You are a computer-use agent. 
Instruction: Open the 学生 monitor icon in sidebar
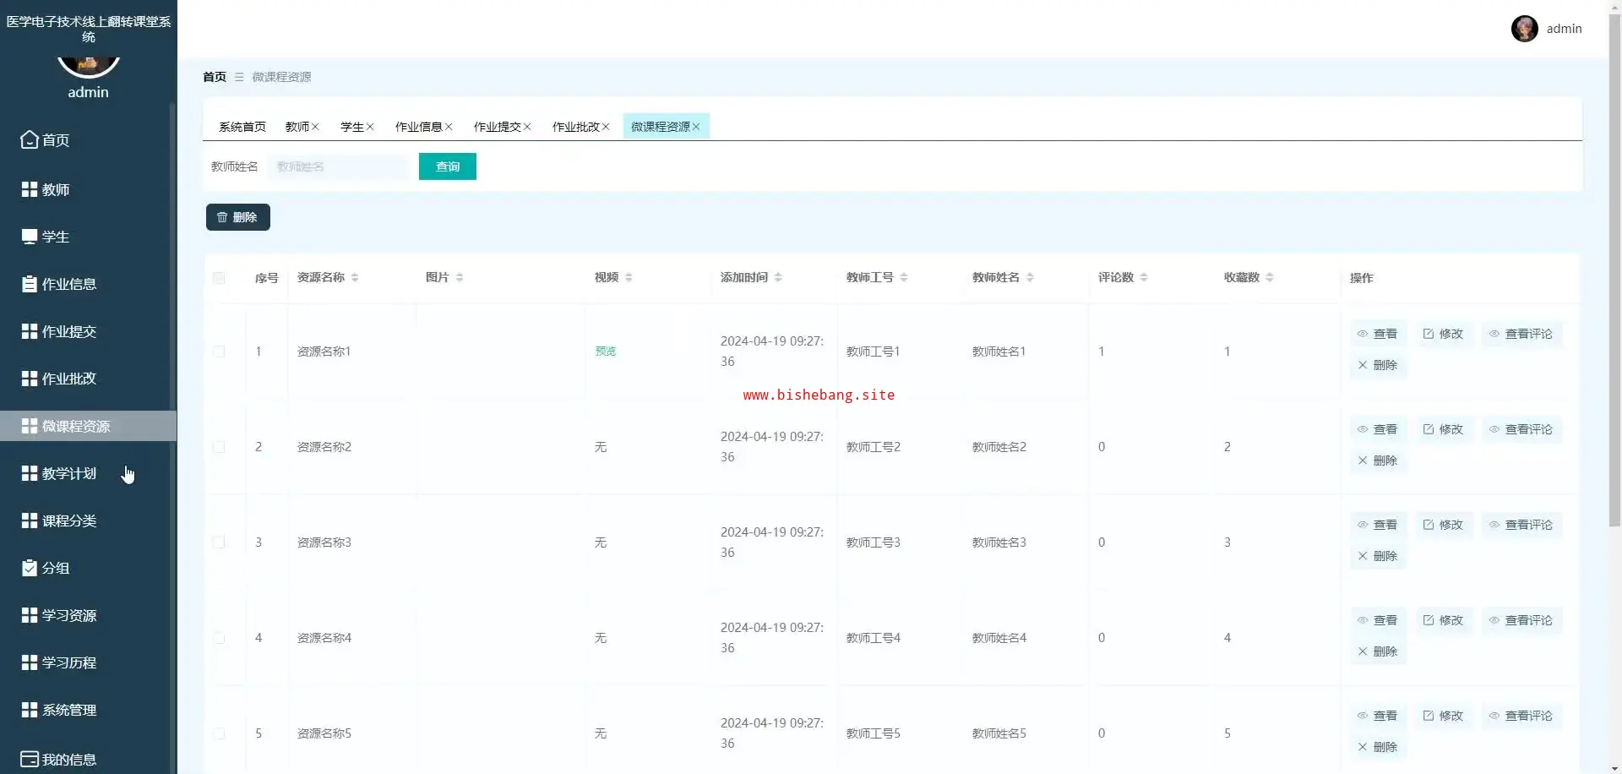[x=30, y=237]
